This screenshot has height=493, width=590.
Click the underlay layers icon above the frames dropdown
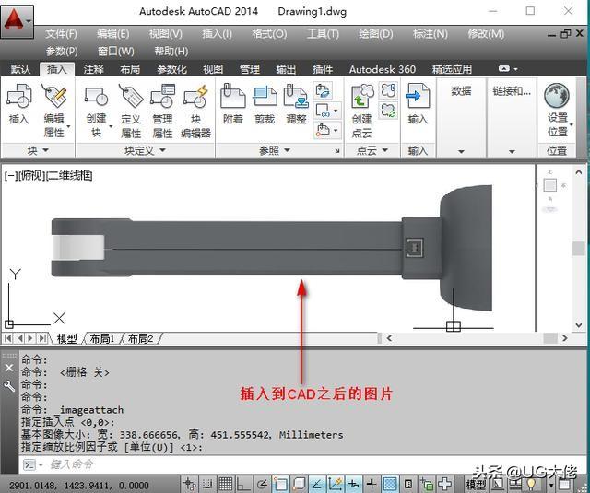[323, 90]
